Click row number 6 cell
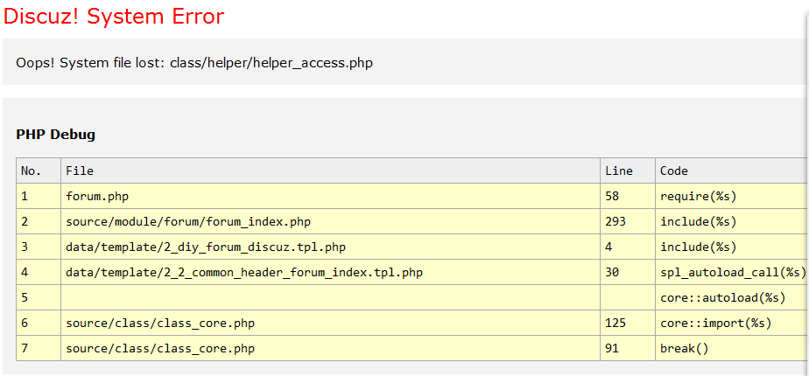 [39, 323]
